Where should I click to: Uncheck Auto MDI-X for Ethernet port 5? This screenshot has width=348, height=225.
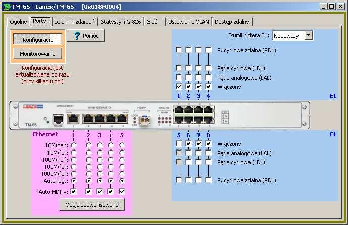click(x=122, y=191)
